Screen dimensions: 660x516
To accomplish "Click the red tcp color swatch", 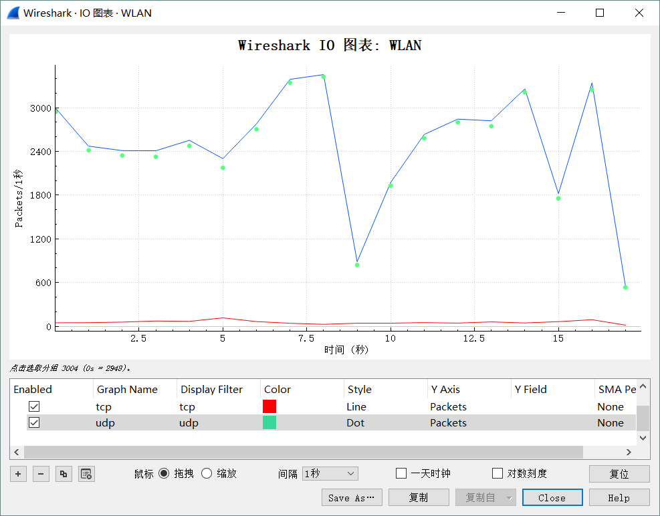I will pos(269,406).
